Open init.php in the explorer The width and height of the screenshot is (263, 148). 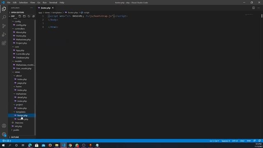[18, 126]
